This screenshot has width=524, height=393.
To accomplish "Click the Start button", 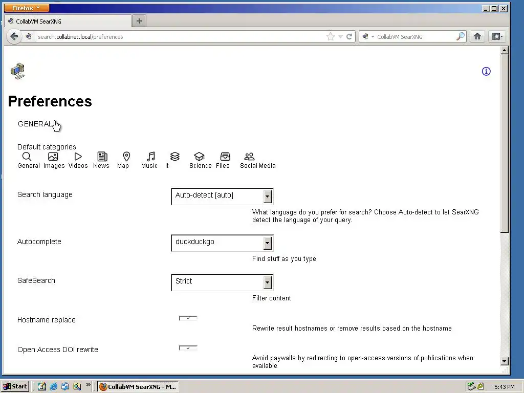I will pyautogui.click(x=15, y=387).
